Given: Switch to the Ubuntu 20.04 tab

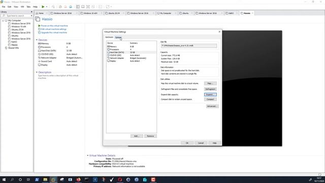Looking at the screenshot, I should click(114, 13).
